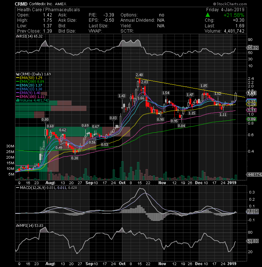Click the date Friday 4-Jan-2019
Image resolution: width=262 pixels, height=267 pixels.
click(x=225, y=9)
